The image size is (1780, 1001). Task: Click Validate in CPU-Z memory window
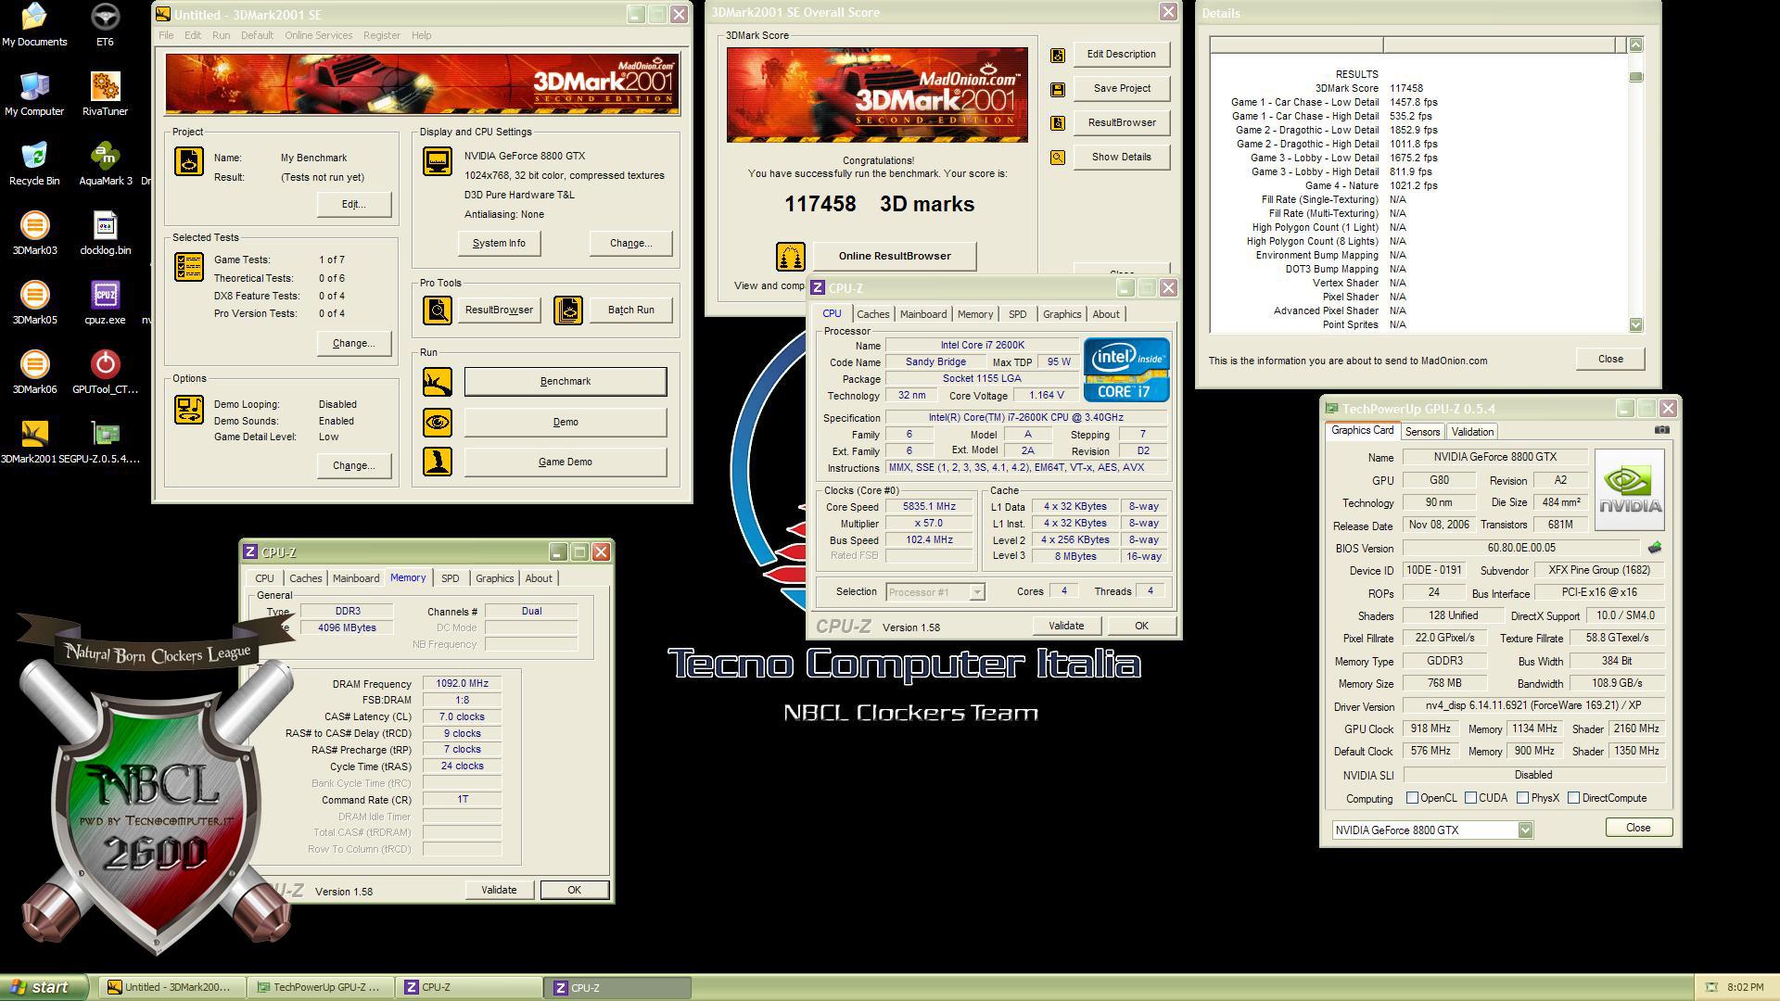pos(499,890)
